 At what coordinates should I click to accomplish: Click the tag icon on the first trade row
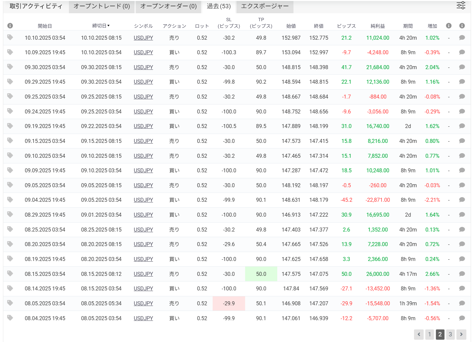[10, 38]
